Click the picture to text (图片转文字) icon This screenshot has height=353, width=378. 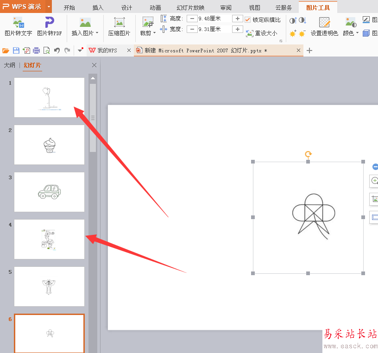pyautogui.click(x=19, y=22)
